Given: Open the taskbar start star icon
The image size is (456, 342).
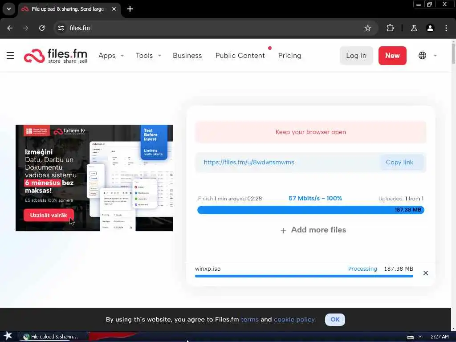Looking at the screenshot, I should [x=8, y=336].
